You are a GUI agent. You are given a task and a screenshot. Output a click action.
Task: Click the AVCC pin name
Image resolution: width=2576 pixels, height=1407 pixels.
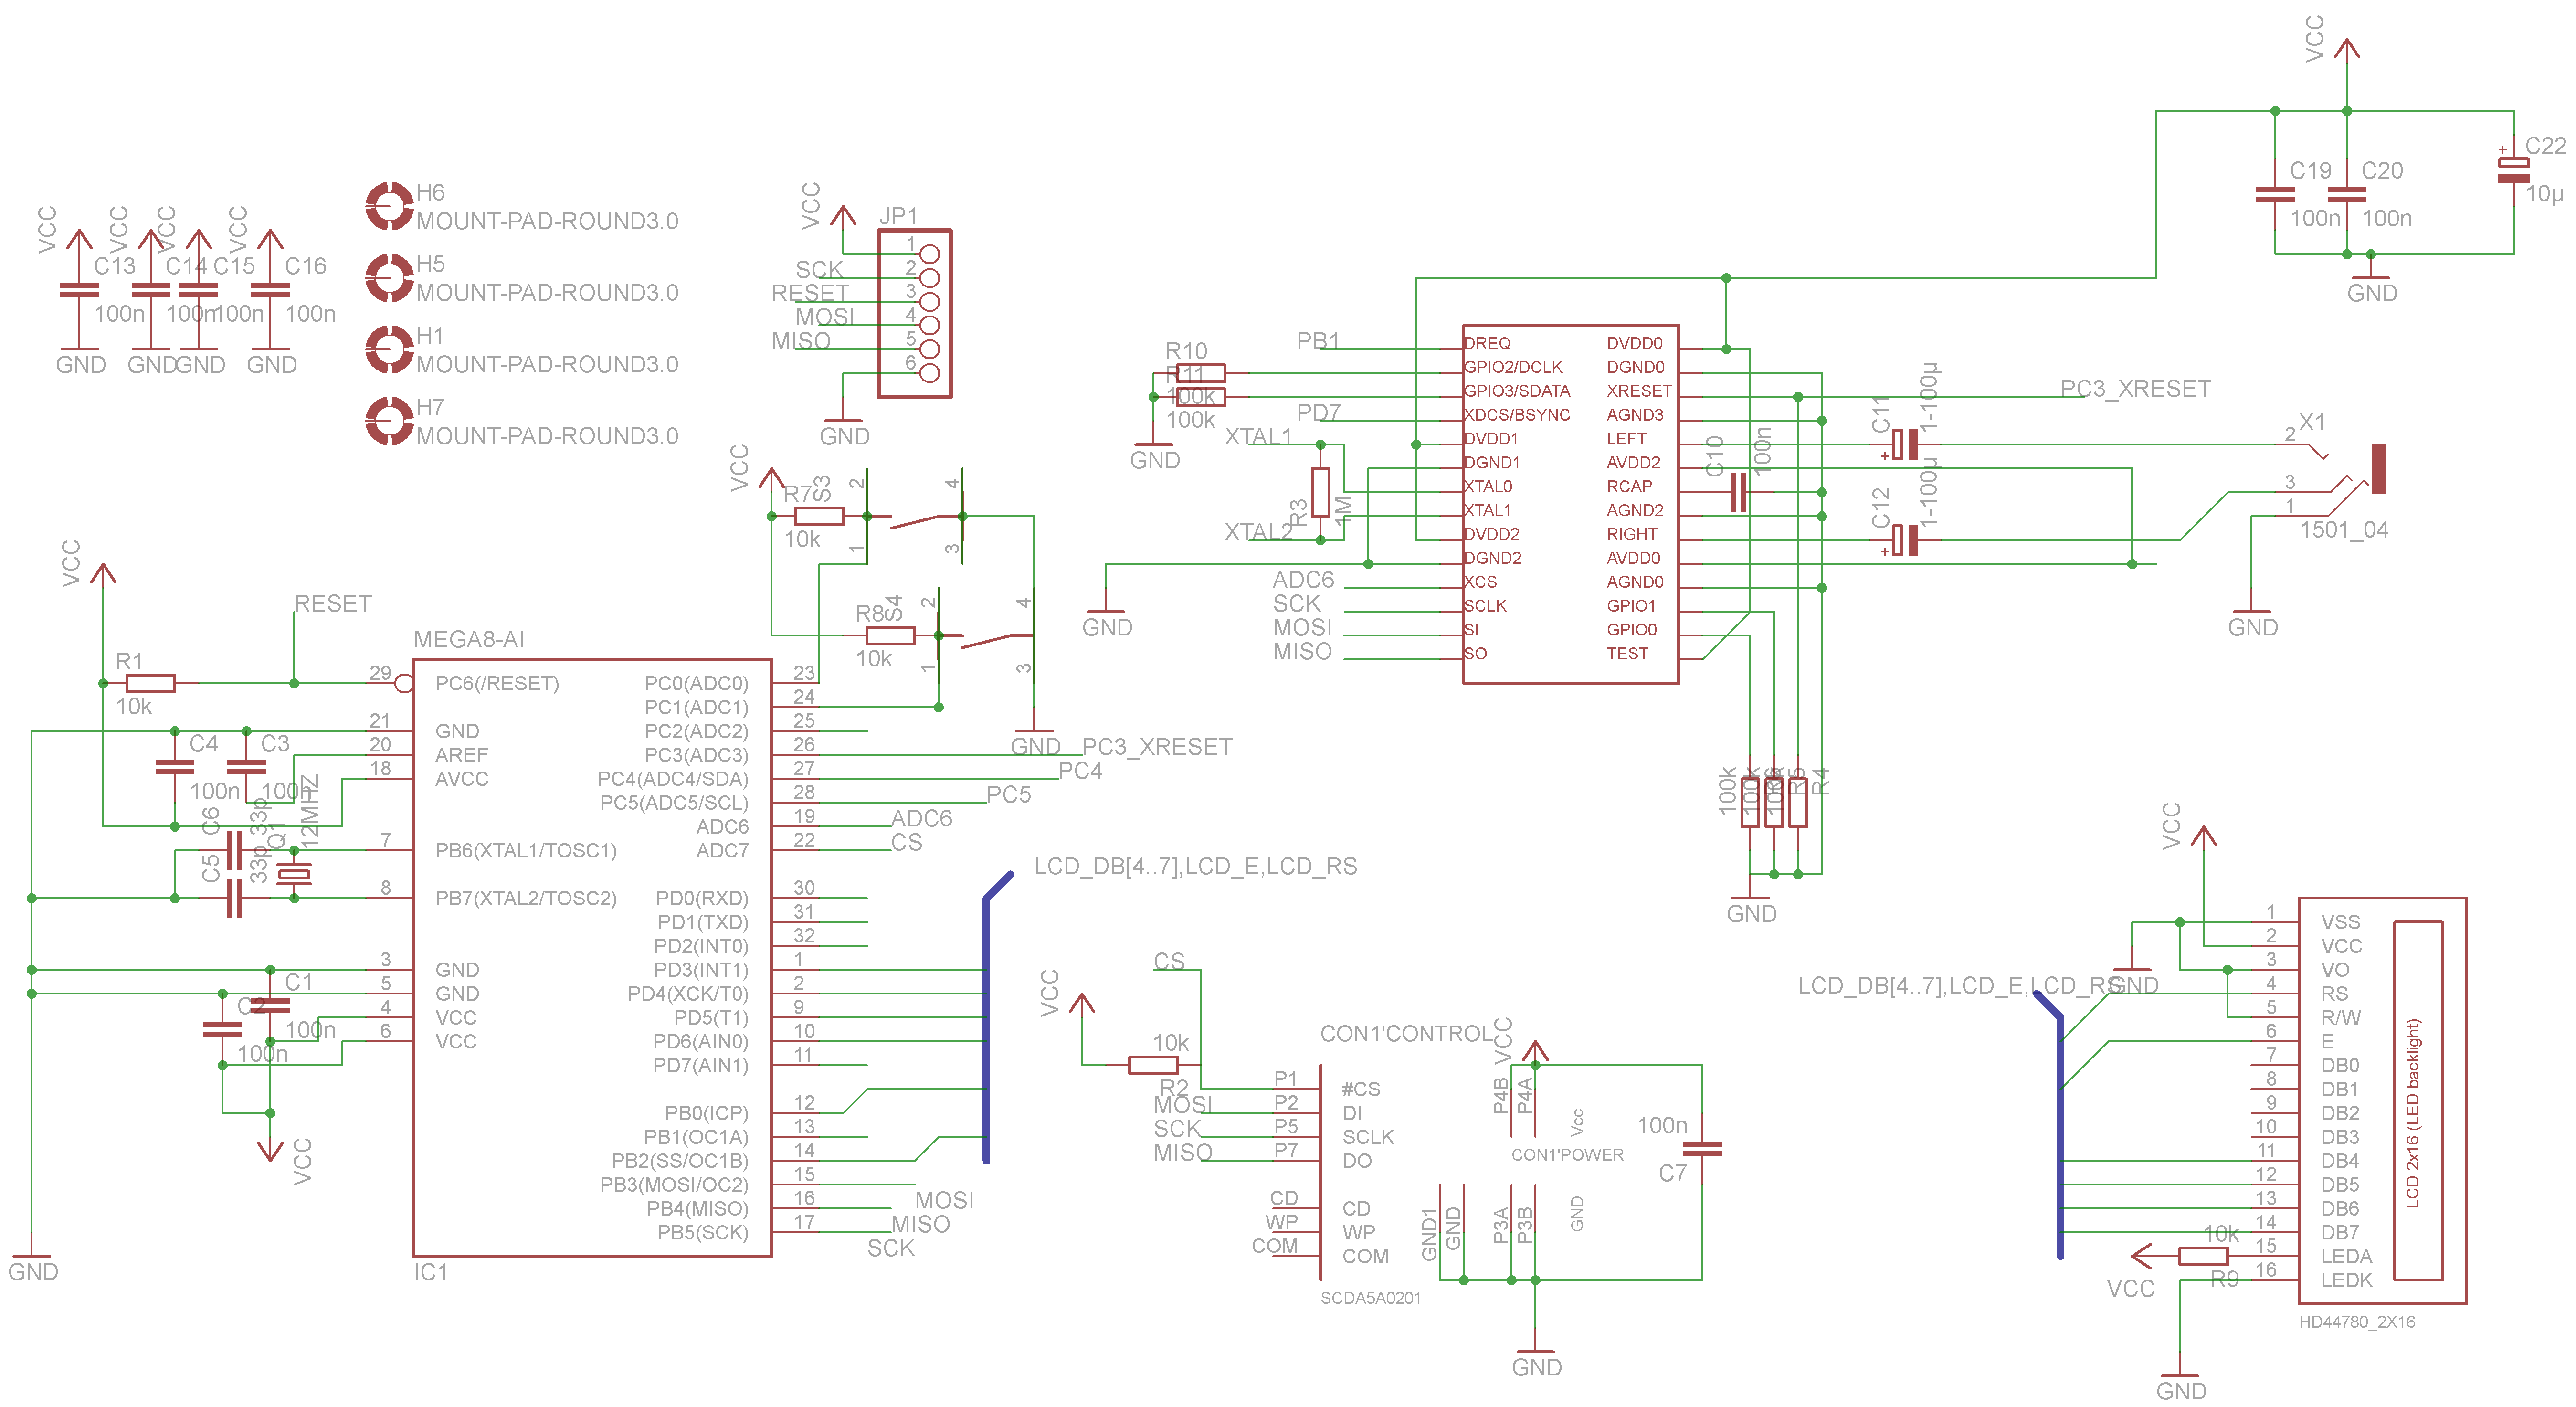point(462,779)
